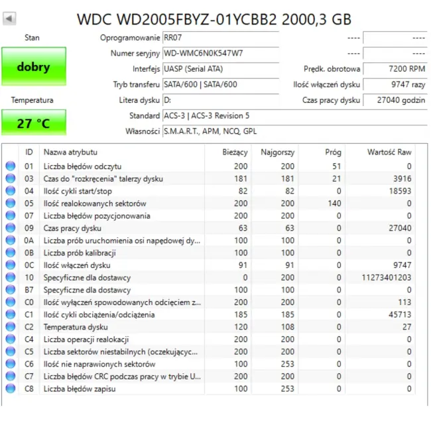This screenshot has width=431, height=431.
Task: Click the 'Stan' label above health status
Action: [32, 38]
